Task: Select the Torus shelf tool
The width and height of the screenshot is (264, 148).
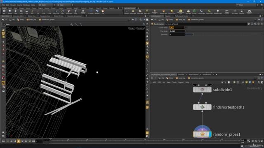Action: [x=21, y=12]
